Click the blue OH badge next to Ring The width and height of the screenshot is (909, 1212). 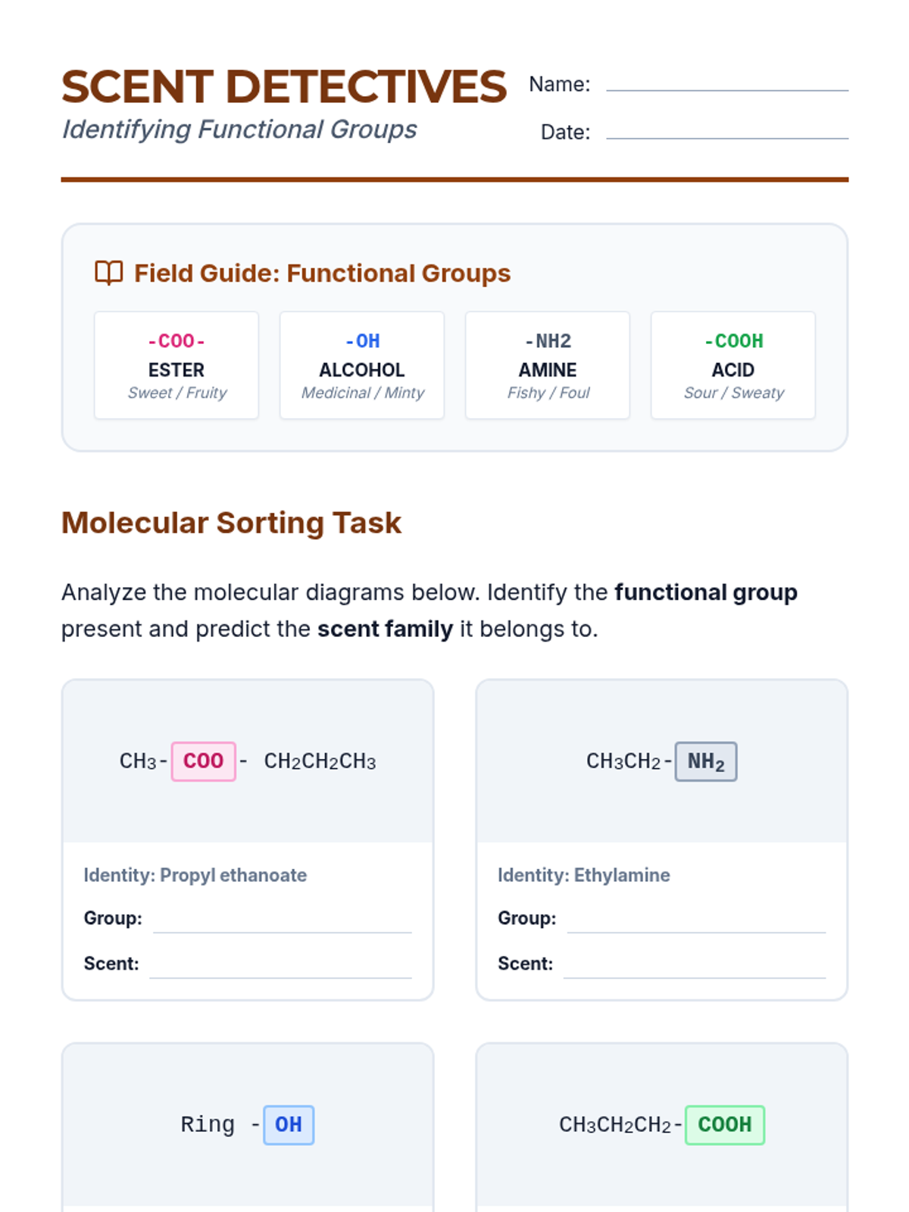[x=289, y=1125]
